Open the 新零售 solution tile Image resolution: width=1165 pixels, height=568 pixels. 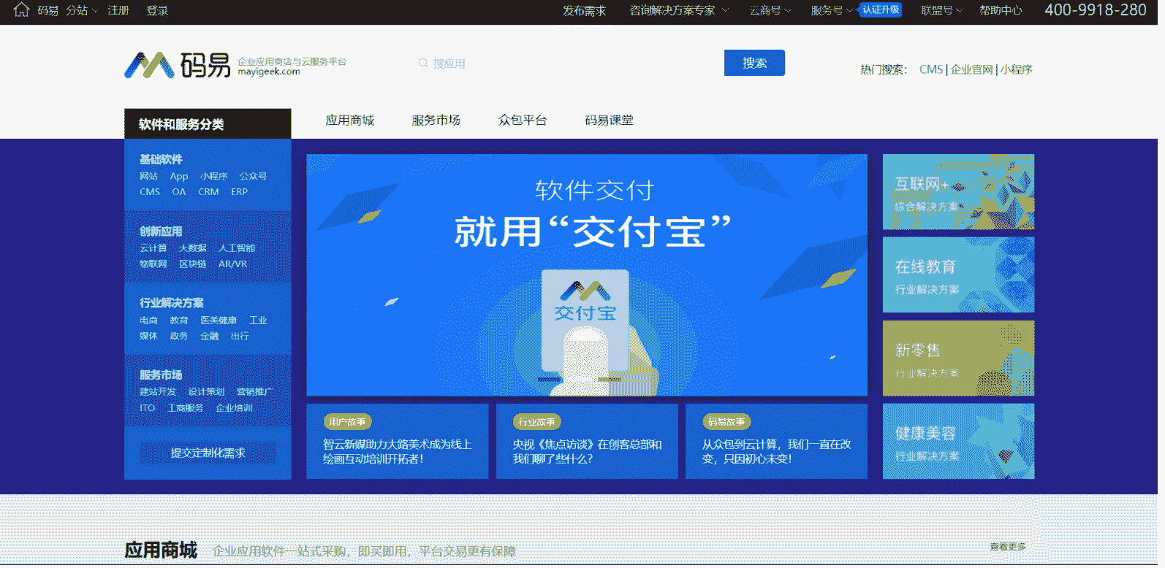click(957, 358)
